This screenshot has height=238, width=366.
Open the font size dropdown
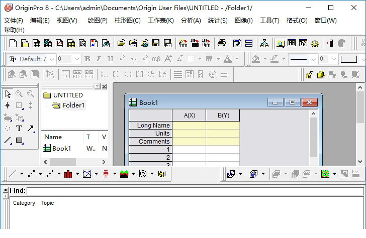pos(77,59)
